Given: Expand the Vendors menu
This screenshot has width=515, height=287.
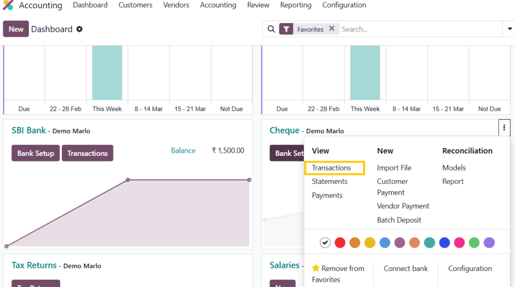Looking at the screenshot, I should (176, 5).
